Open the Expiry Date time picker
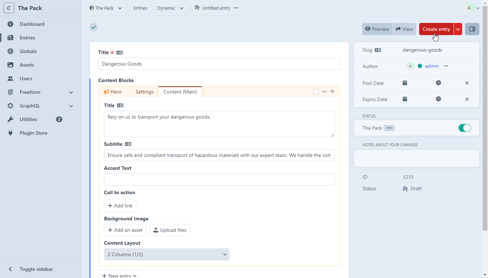 438,99
